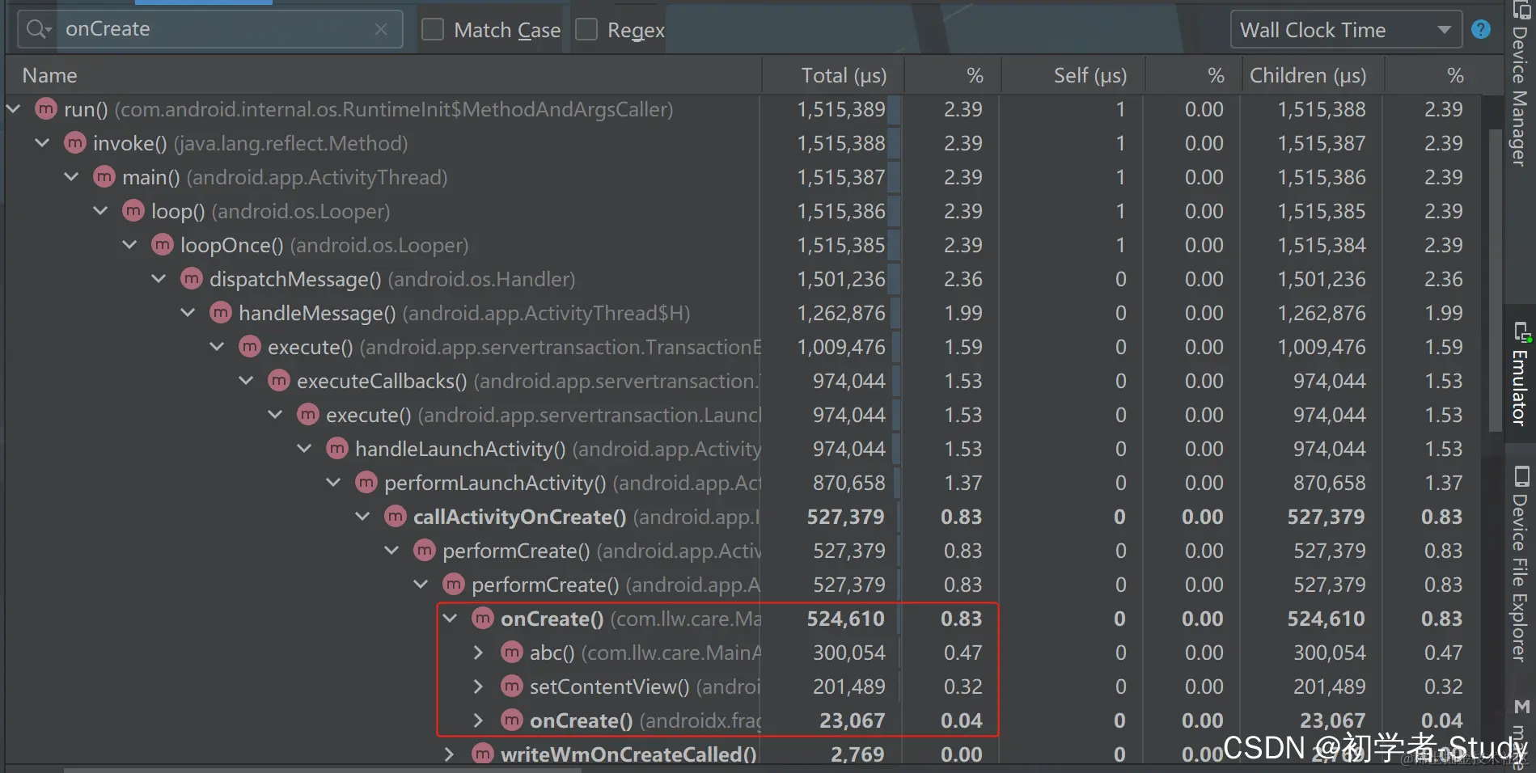Image resolution: width=1536 pixels, height=773 pixels.
Task: Collapse the invoke() tree node
Action: [x=43, y=142]
